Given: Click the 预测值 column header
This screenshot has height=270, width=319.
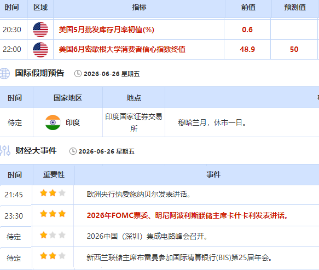Looking at the screenshot, I should pos(295,7).
